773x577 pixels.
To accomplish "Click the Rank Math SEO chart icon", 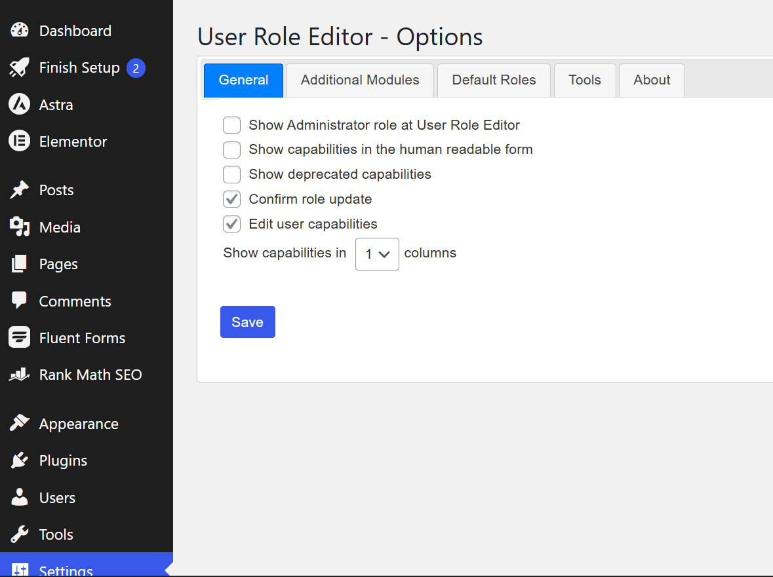I will pyautogui.click(x=20, y=375).
